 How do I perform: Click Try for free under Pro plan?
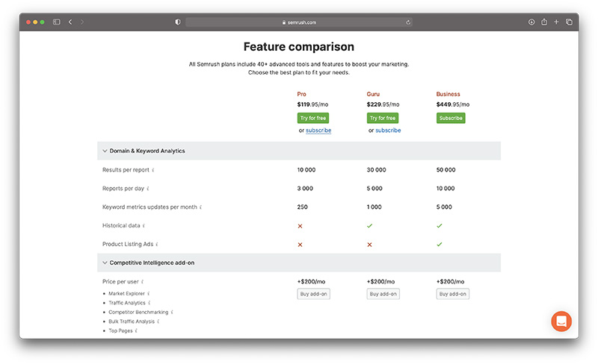click(312, 118)
